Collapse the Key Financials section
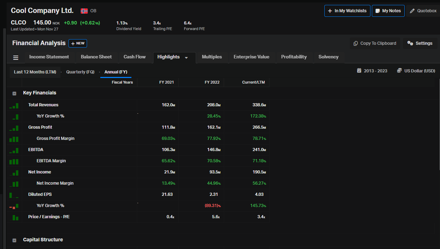 (14, 93)
